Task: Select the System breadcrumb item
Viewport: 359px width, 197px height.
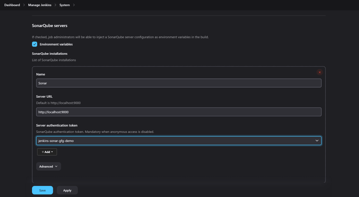Action: [65, 5]
